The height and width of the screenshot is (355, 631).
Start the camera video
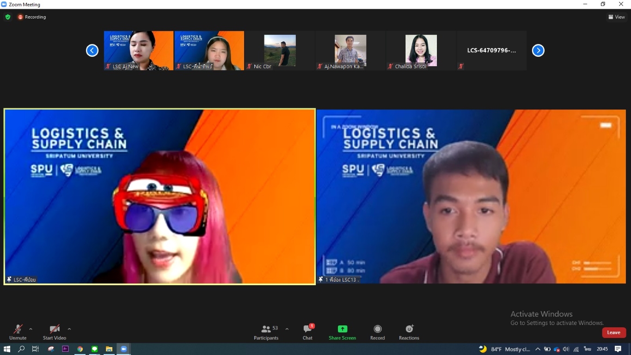pos(55,332)
